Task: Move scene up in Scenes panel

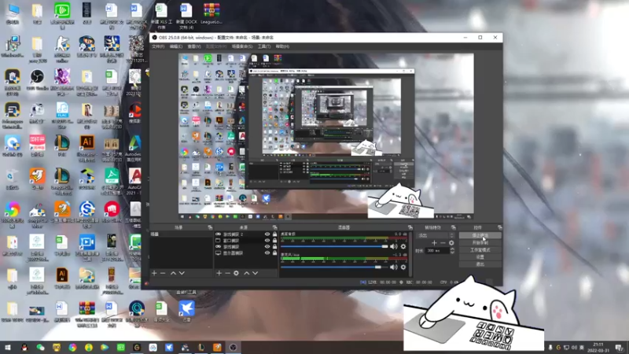Action: point(173,273)
